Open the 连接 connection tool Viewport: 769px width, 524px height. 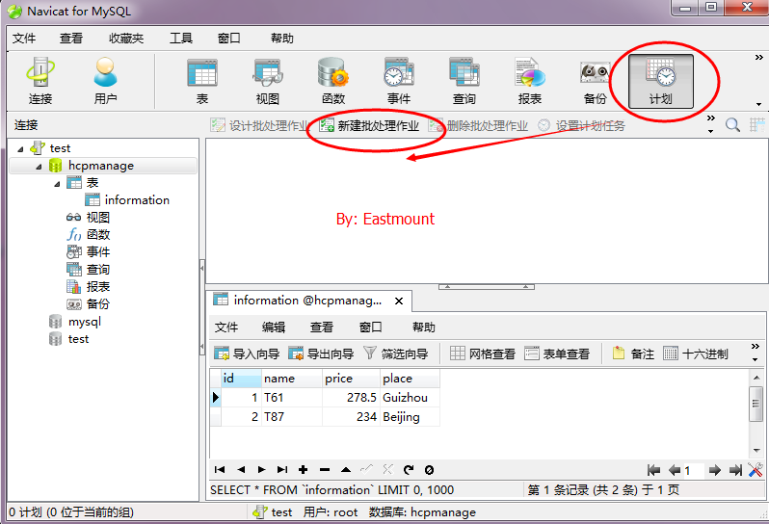(x=40, y=81)
